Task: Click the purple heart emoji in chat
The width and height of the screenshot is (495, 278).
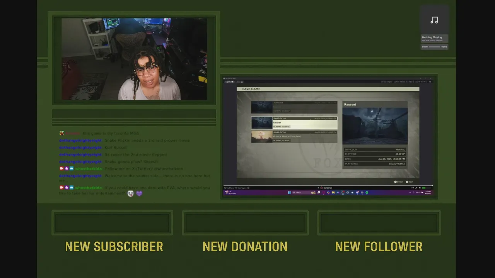Action: coord(139,193)
